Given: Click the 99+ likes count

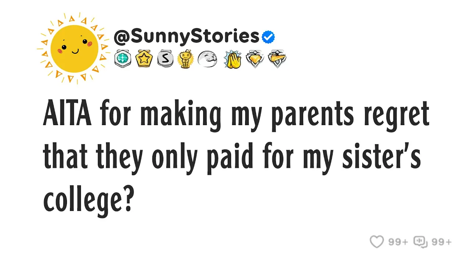Looking at the screenshot, I should click(398, 242).
